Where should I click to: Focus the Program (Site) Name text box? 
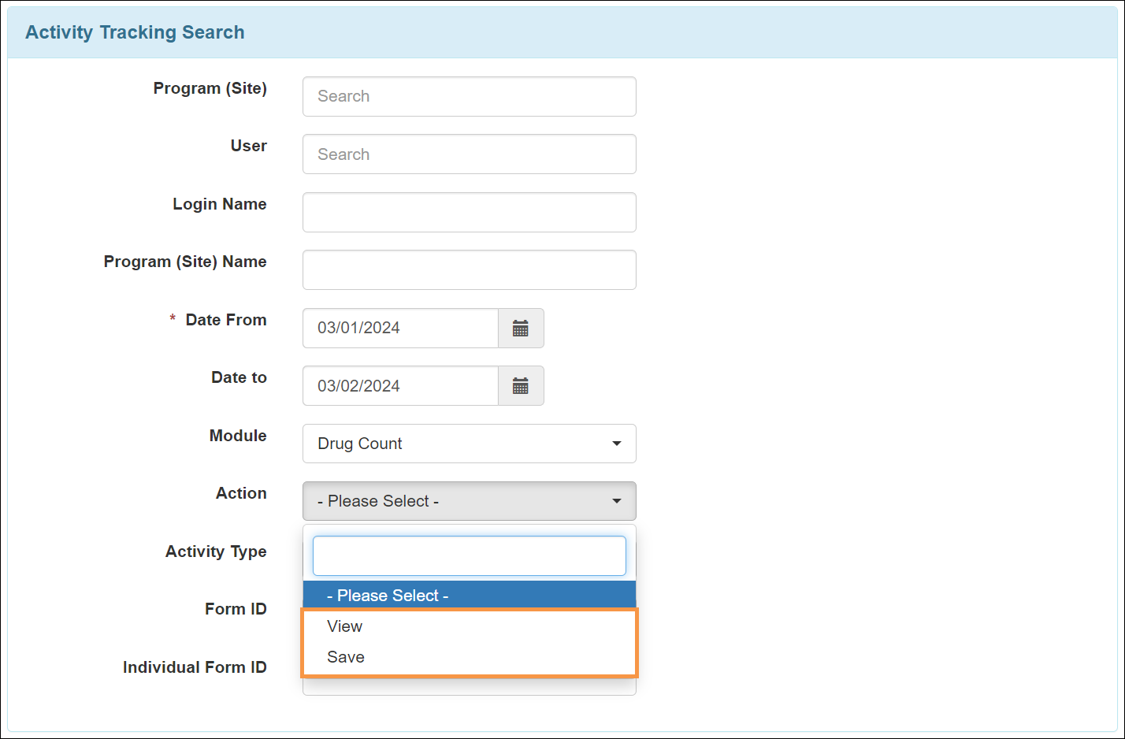coord(470,270)
